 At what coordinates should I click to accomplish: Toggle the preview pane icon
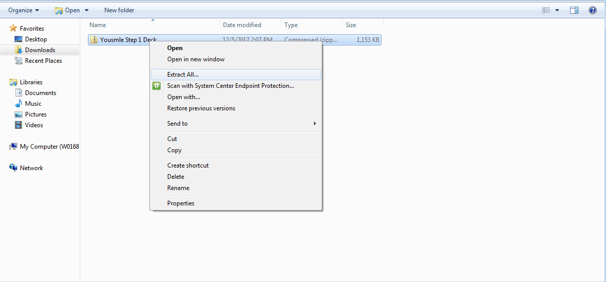(x=574, y=10)
